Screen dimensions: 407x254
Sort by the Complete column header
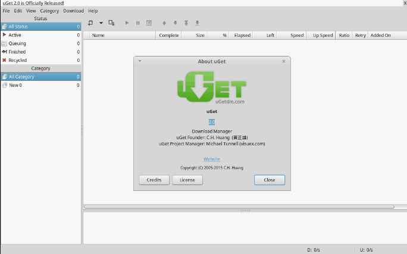click(169, 35)
